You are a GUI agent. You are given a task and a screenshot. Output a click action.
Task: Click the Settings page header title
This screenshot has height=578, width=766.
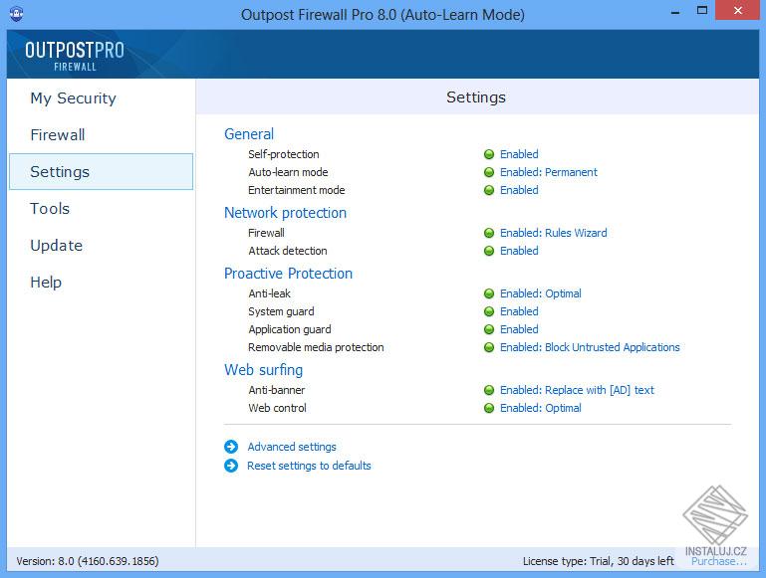[476, 97]
